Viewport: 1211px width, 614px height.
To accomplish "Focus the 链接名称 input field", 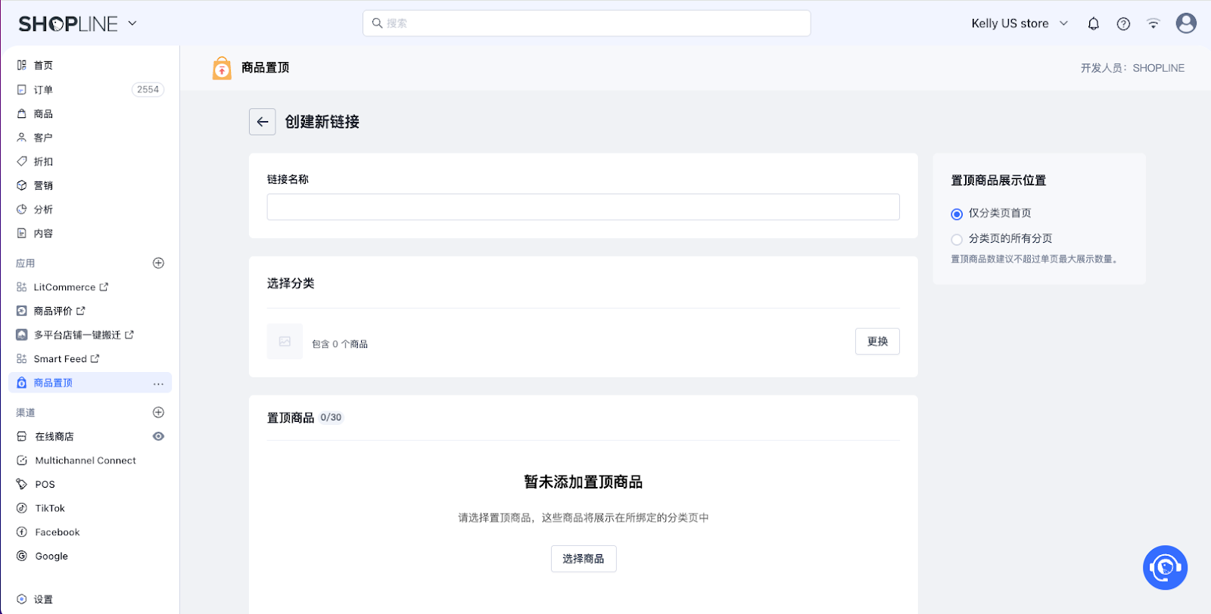I will tap(584, 207).
